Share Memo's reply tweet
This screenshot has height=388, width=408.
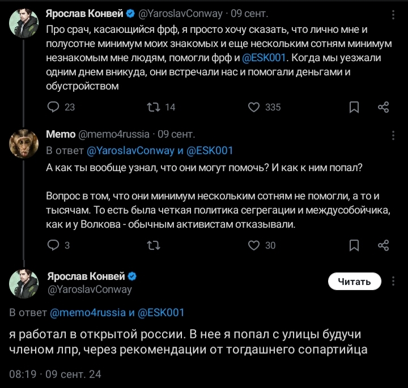tap(384, 245)
